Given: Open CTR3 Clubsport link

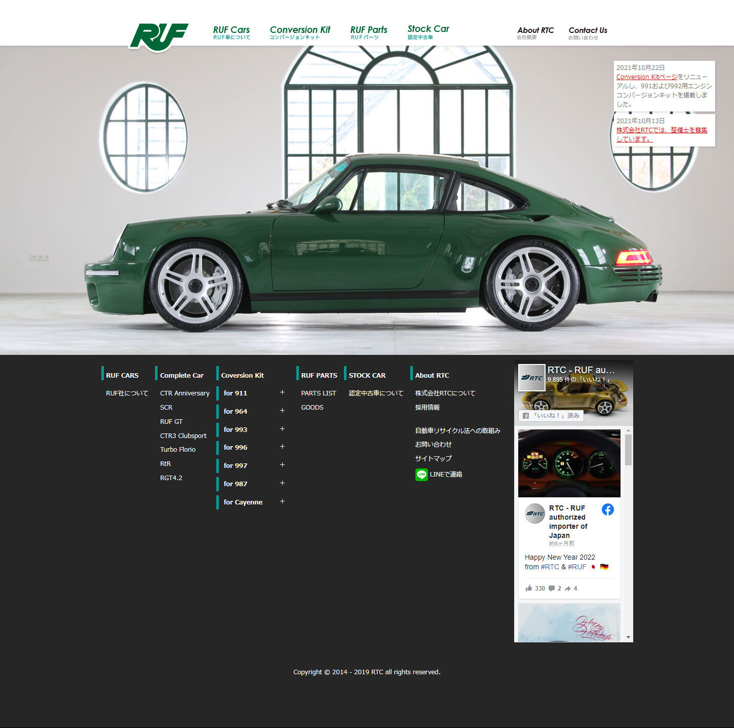Looking at the screenshot, I should coord(183,435).
